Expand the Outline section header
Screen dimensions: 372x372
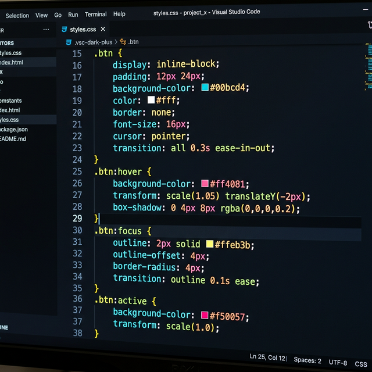coord(4,327)
